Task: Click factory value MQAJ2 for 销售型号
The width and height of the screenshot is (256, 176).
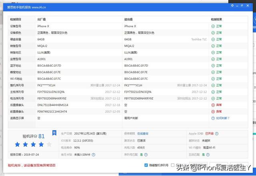Action: (42, 46)
